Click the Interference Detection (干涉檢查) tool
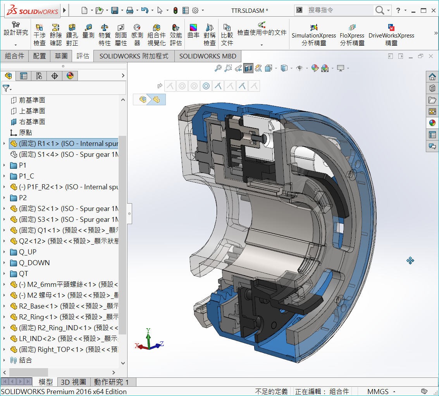The height and width of the screenshot is (396, 439). [x=40, y=35]
